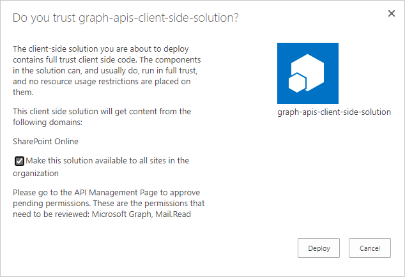The height and width of the screenshot is (277, 405).
Task: Uncheck Make this solution available to all sites
Action: coord(19,161)
